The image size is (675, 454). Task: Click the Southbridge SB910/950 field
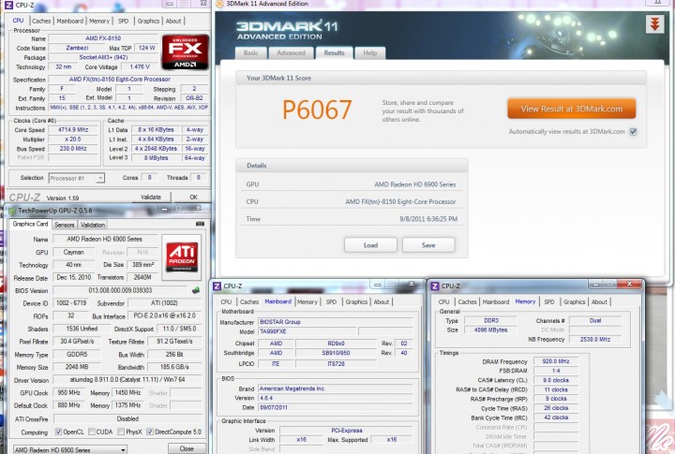coord(336,353)
